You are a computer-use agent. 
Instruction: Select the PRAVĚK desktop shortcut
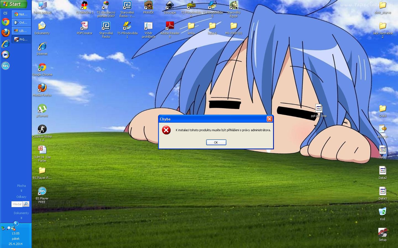[x=148, y=7]
